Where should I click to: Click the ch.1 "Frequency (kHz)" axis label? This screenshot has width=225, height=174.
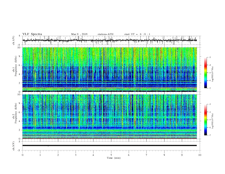point(16,65)
